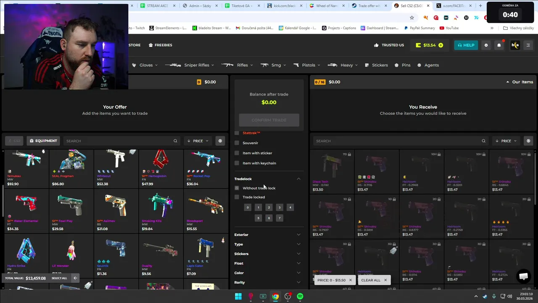This screenshot has height=303, width=538.
Task: Enable Item with keychain filter
Action: 237,163
